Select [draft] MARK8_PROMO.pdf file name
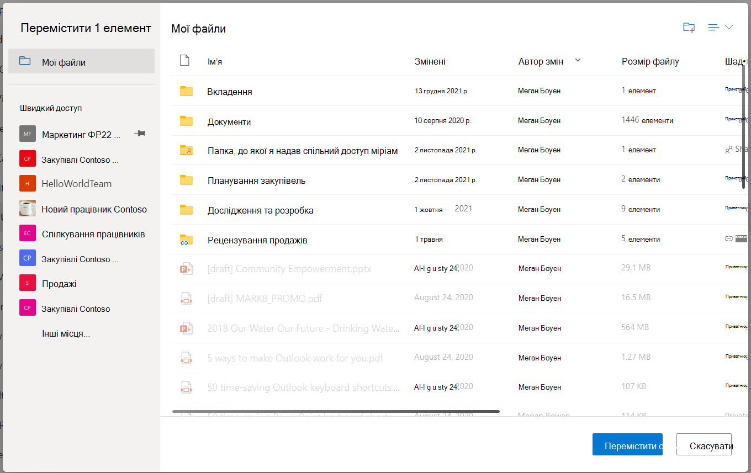The image size is (751, 473). click(265, 299)
